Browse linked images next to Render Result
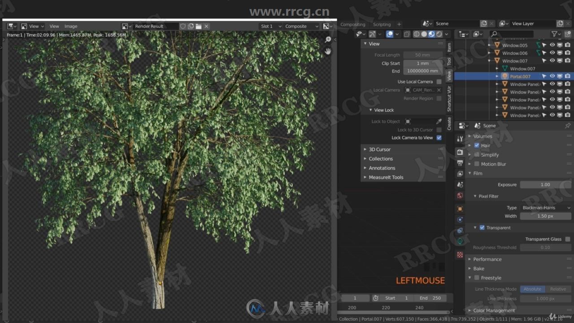Screen dimensions: 574x323 (x=127, y=26)
